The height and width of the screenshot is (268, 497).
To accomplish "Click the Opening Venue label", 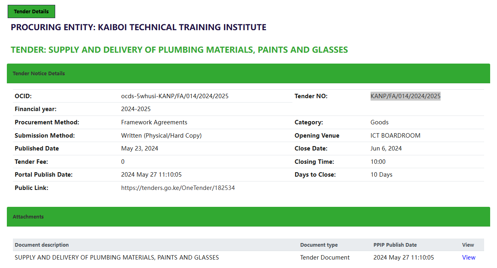I will coord(317,136).
